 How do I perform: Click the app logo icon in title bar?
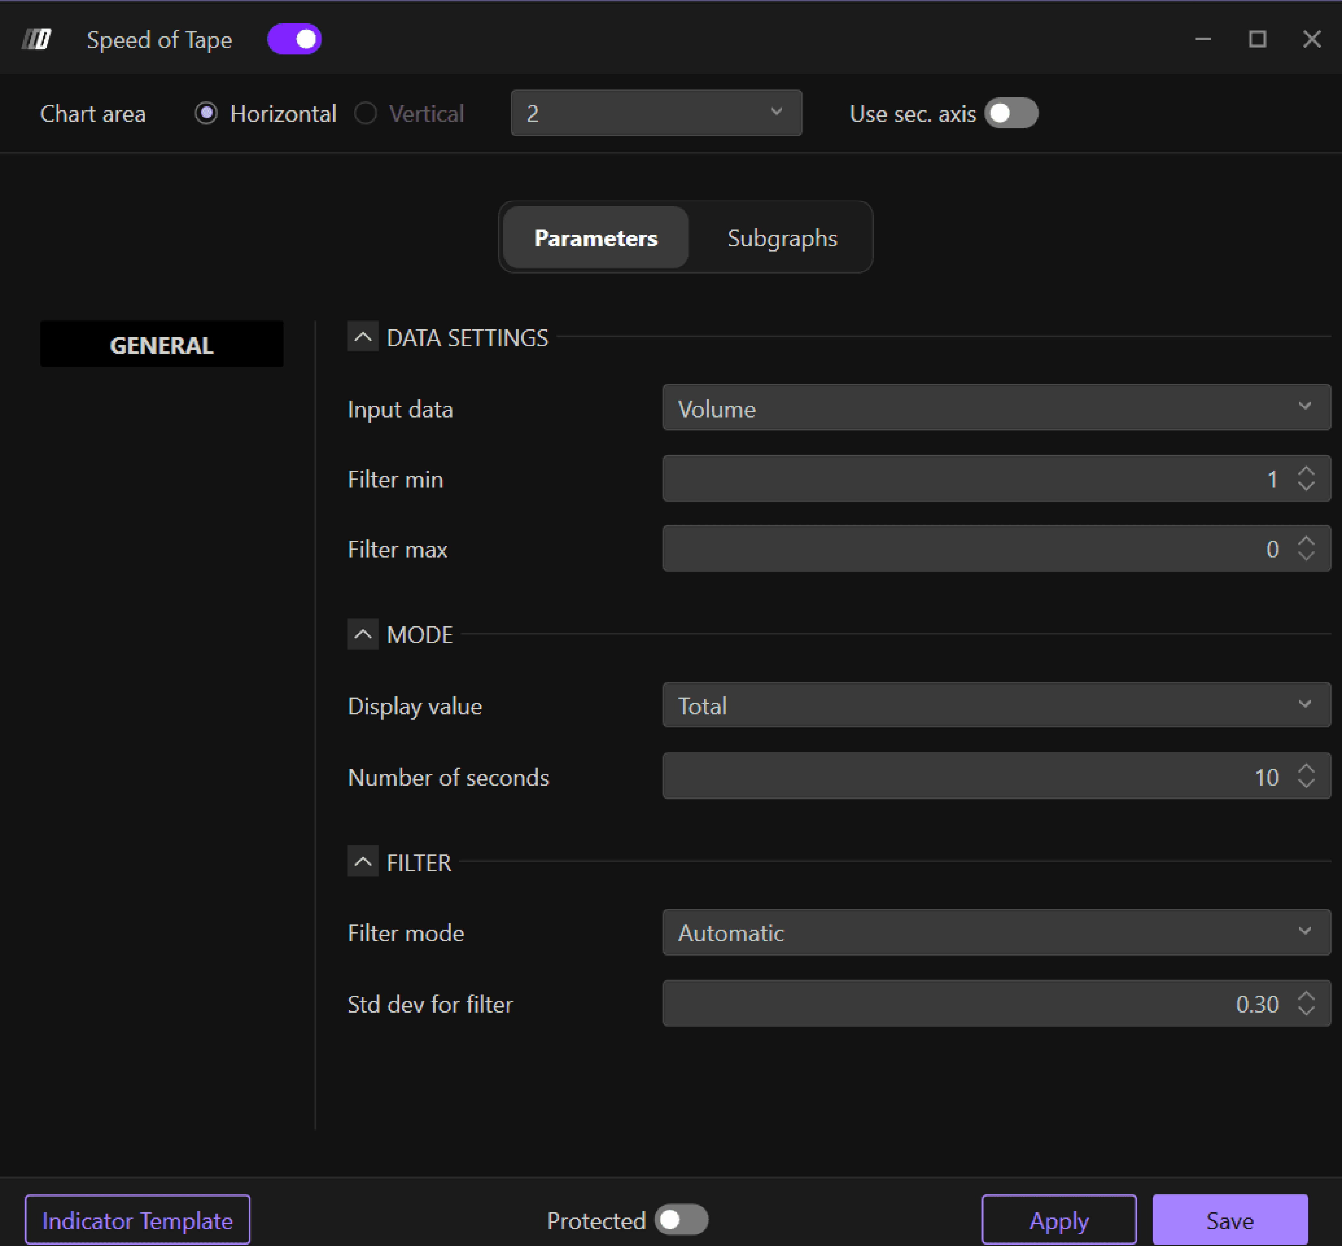(x=36, y=39)
